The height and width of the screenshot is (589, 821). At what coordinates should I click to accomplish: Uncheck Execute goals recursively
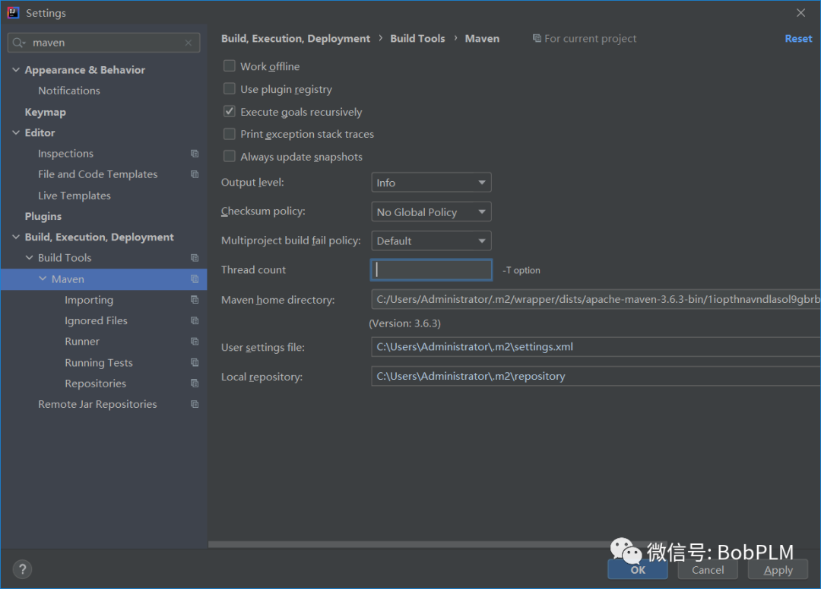pyautogui.click(x=230, y=111)
